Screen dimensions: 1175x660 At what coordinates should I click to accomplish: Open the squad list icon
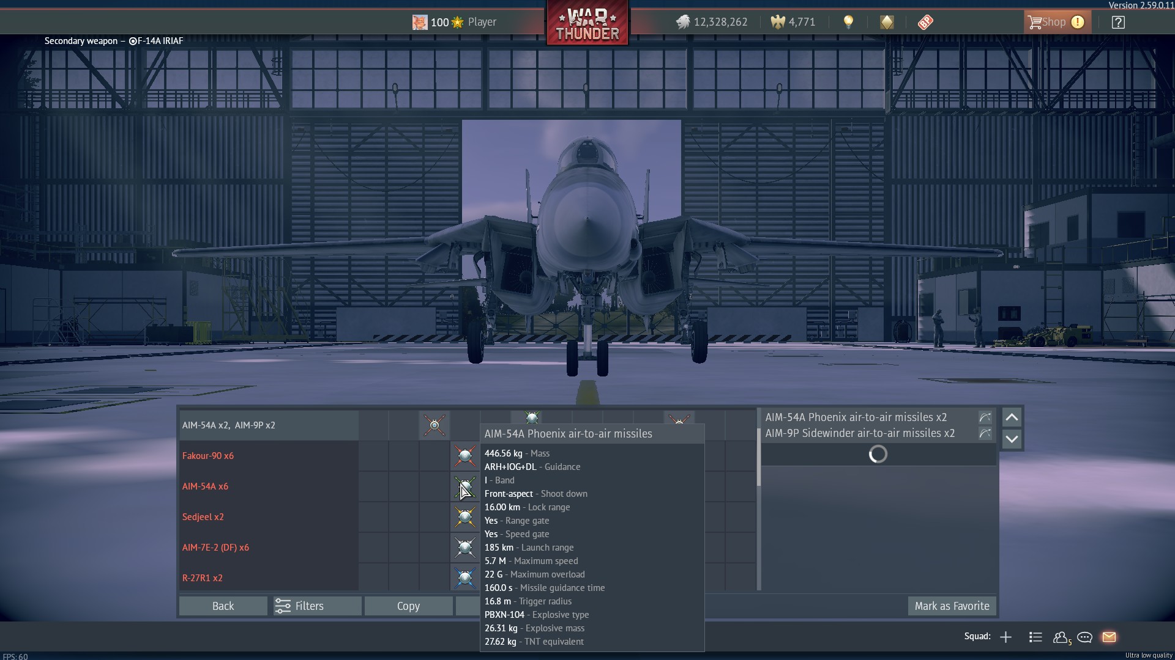click(x=1035, y=637)
